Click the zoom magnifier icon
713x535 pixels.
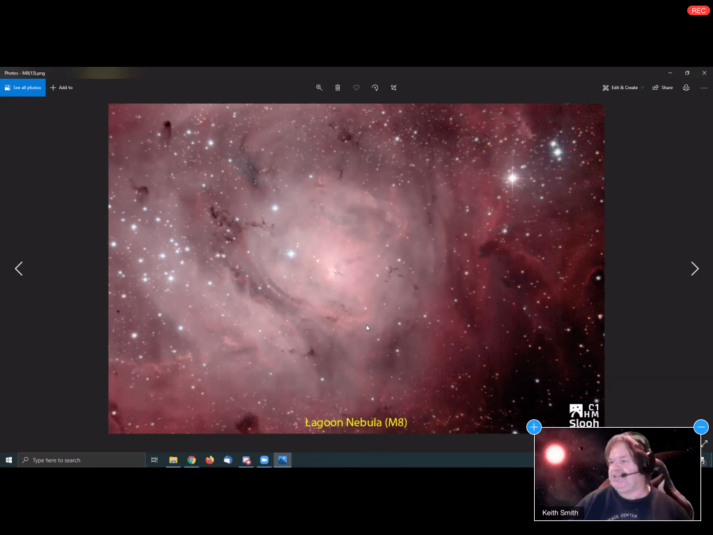point(319,88)
